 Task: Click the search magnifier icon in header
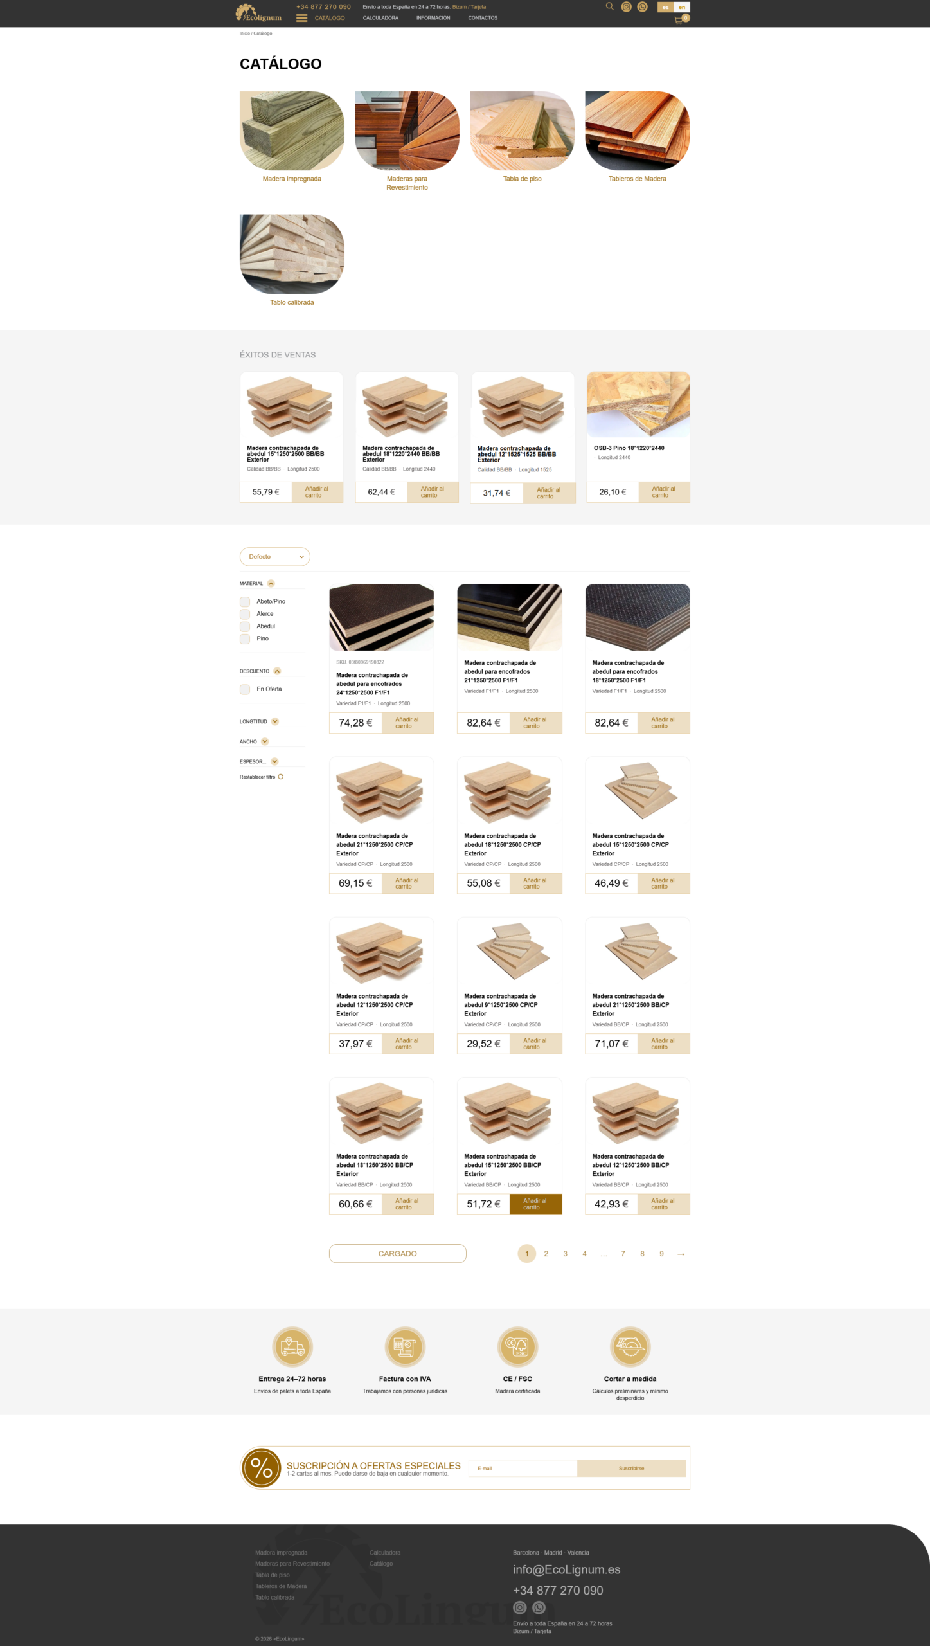point(609,6)
